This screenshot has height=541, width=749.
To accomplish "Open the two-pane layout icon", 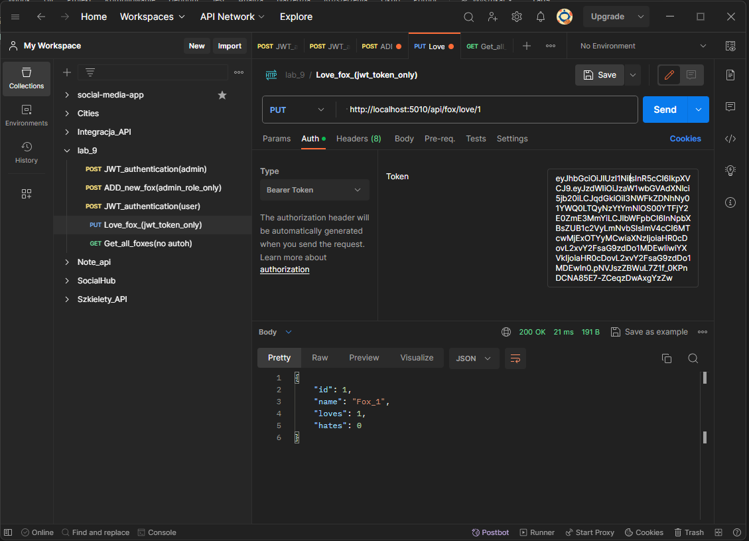I will tap(718, 532).
